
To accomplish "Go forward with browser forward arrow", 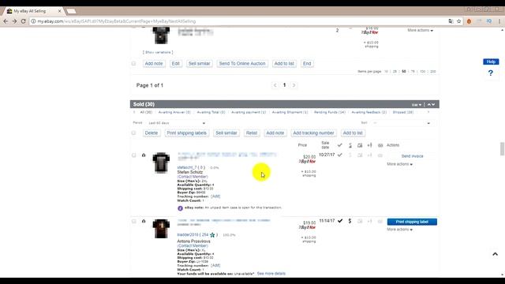I will 14,21.
